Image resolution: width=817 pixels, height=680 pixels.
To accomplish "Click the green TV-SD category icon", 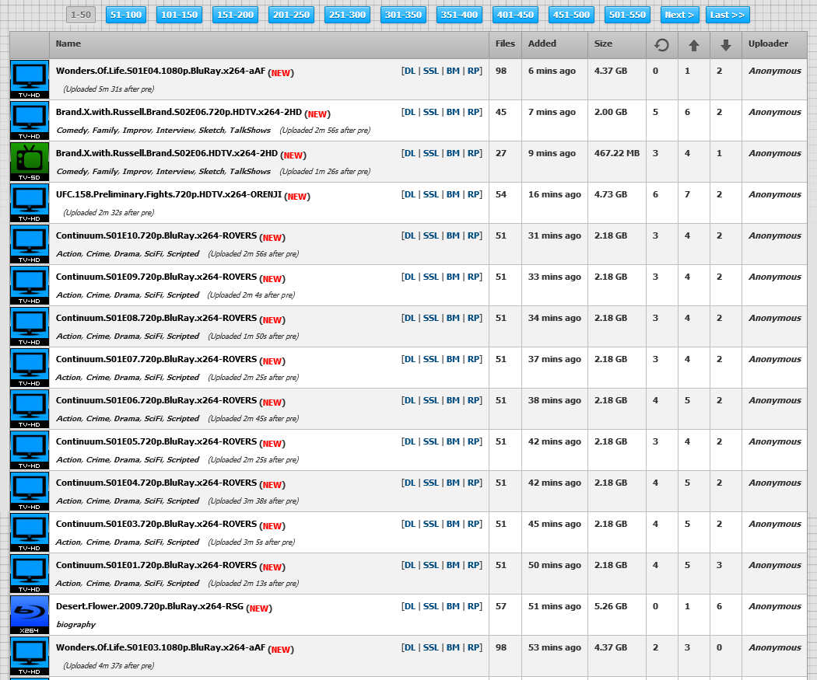I will (x=30, y=162).
